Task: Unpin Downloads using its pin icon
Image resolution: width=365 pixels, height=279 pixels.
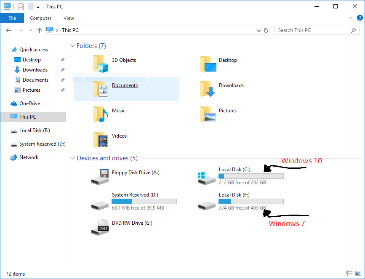Action: tap(62, 70)
